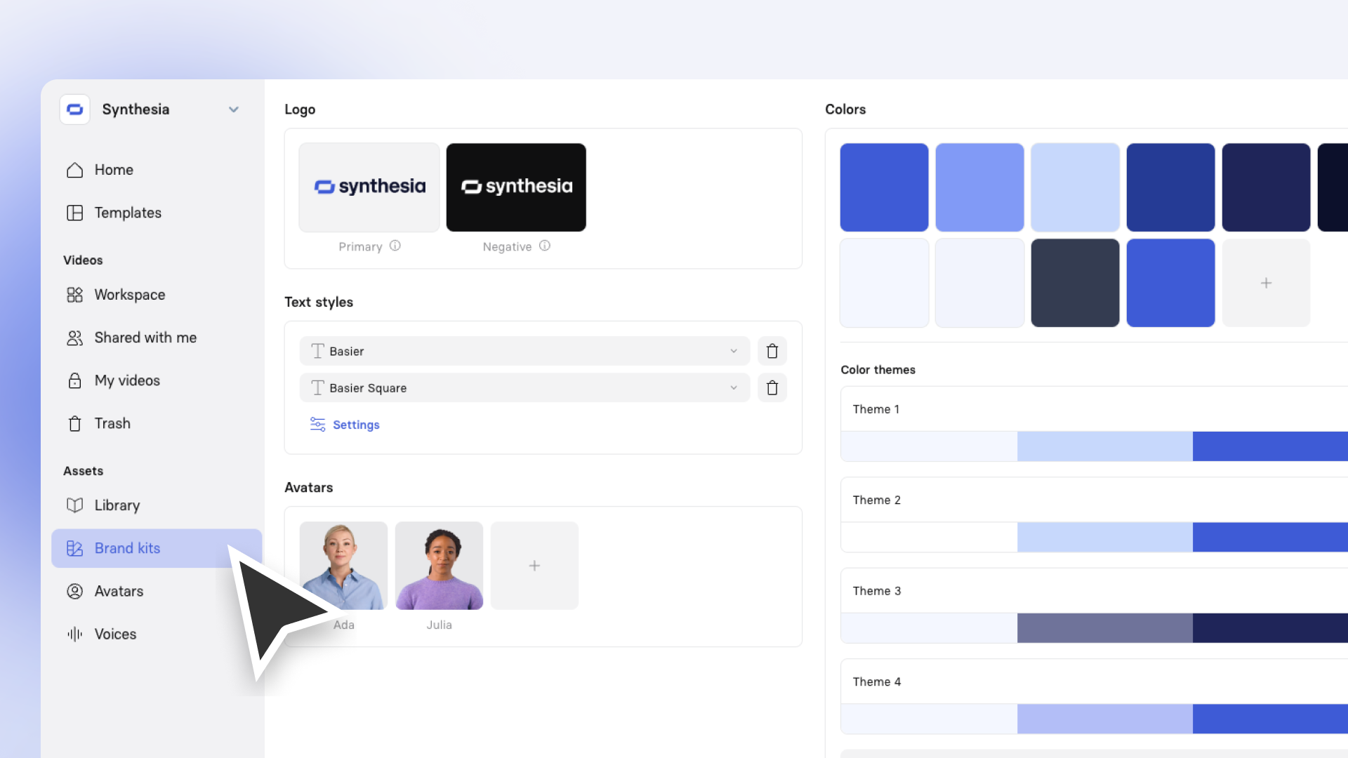Screen dimensions: 1348x758
Task: Click the Voices waveform icon
Action: pyautogui.click(x=74, y=634)
